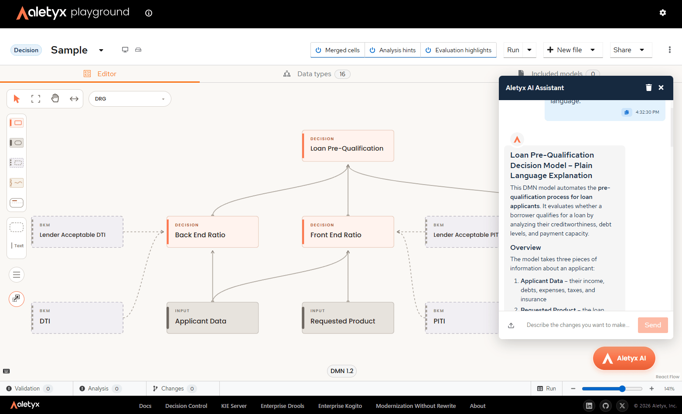Toggle Analysis hints
This screenshot has height=414, width=682.
click(x=392, y=50)
